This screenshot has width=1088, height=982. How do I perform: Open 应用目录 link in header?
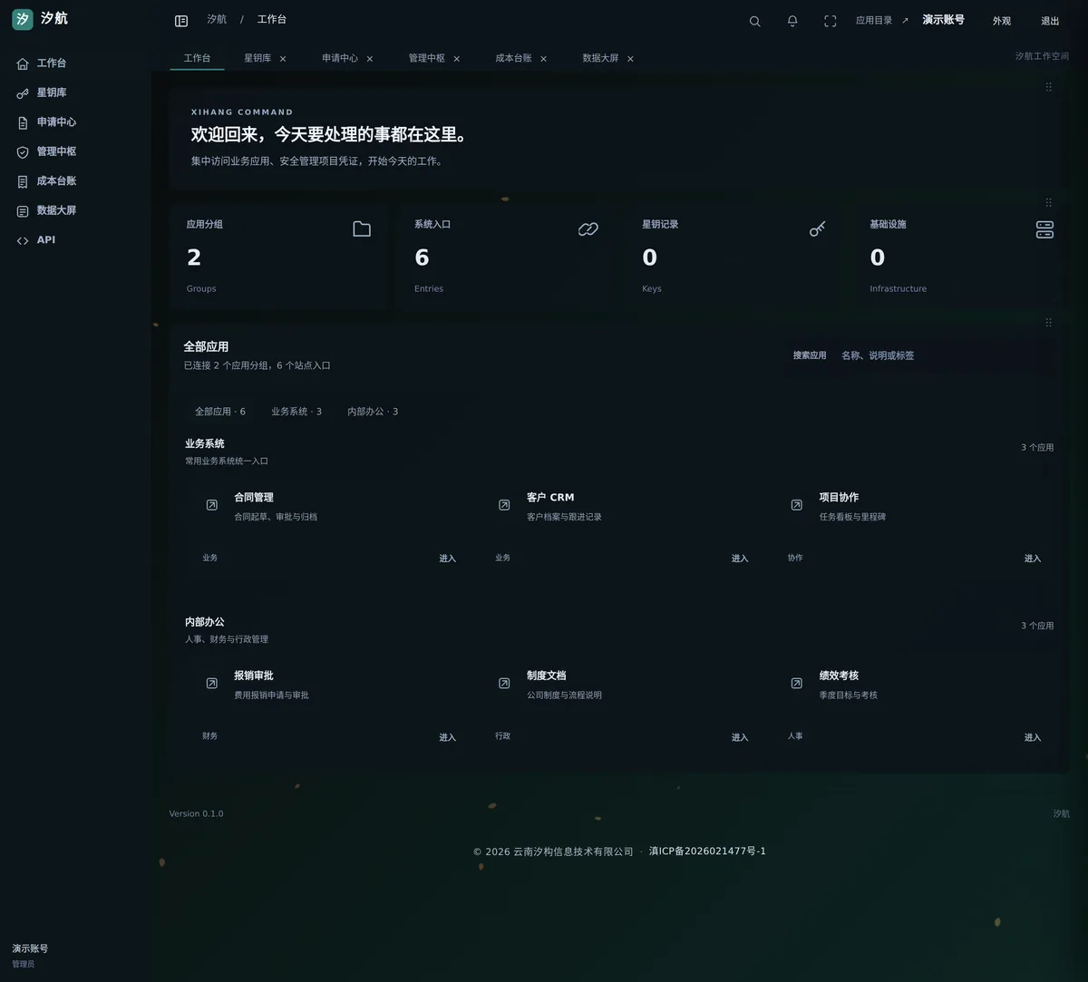coord(882,21)
